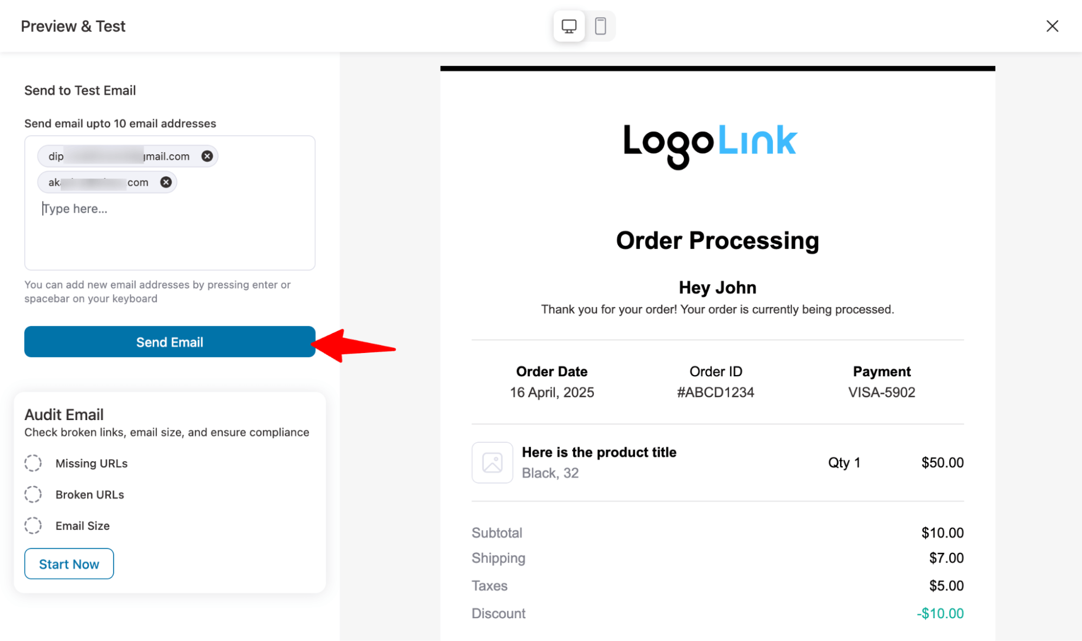
Task: Close the Preview & Test panel
Action: [1052, 26]
